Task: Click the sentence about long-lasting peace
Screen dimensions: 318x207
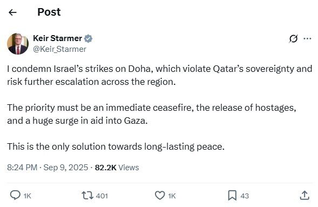Action: tap(116, 146)
